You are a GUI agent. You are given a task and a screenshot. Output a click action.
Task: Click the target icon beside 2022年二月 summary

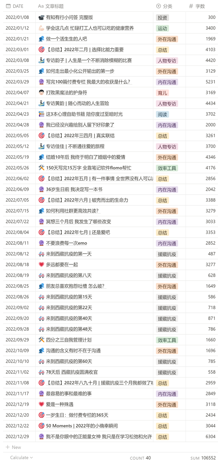[41, 50]
